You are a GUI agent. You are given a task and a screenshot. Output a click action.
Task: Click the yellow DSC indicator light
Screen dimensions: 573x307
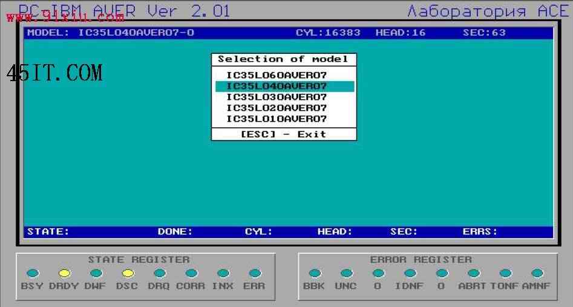point(128,273)
